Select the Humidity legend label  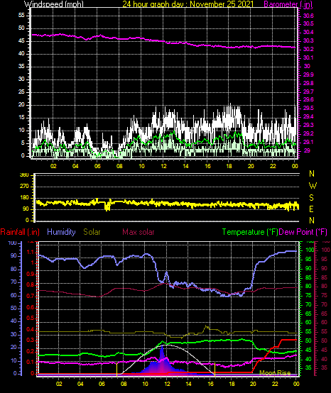point(61,232)
